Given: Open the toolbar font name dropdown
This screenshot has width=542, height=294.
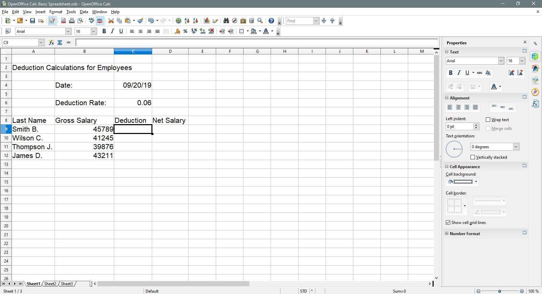Looking at the screenshot, I should pyautogui.click(x=68, y=31).
